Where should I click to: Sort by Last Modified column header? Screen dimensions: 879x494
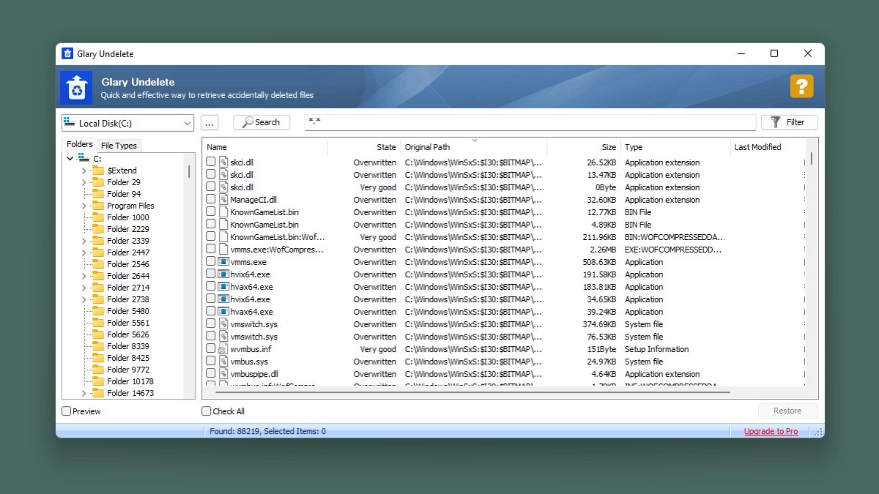tap(767, 147)
